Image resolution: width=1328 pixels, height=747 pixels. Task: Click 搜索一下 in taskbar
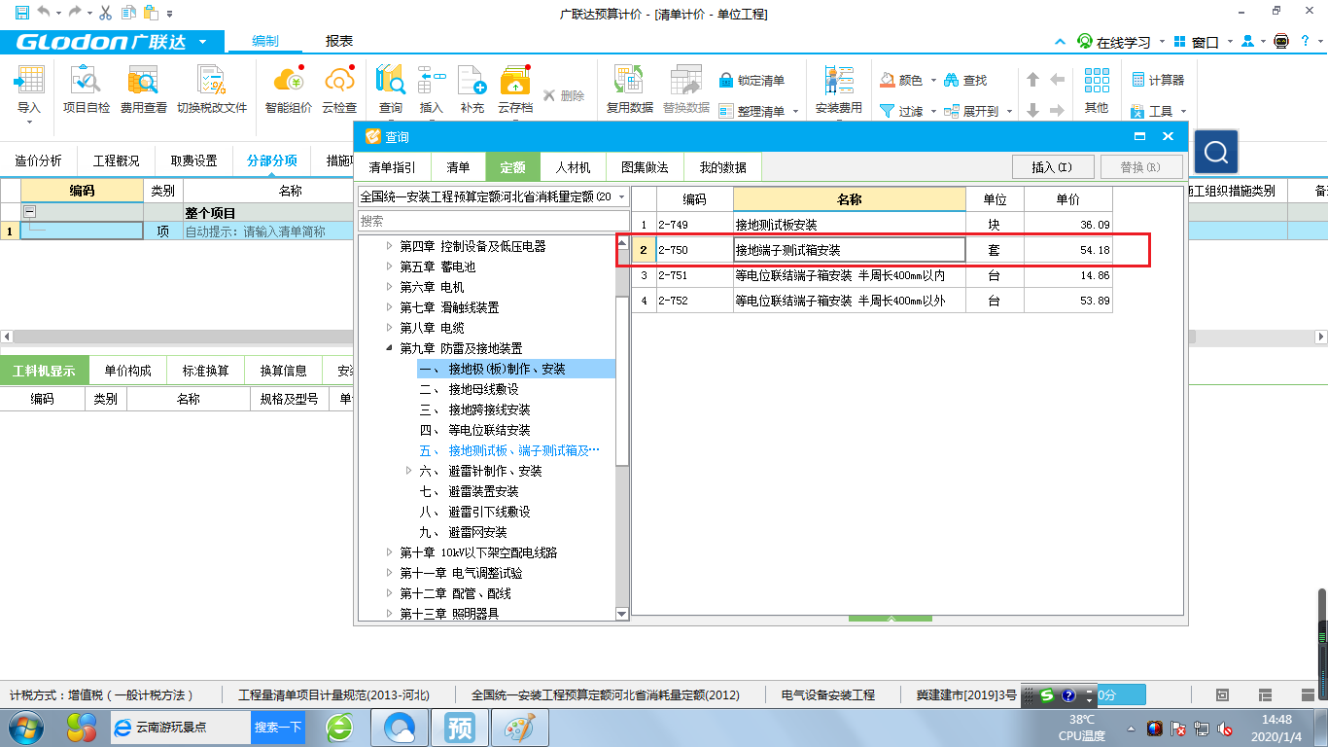(x=278, y=727)
